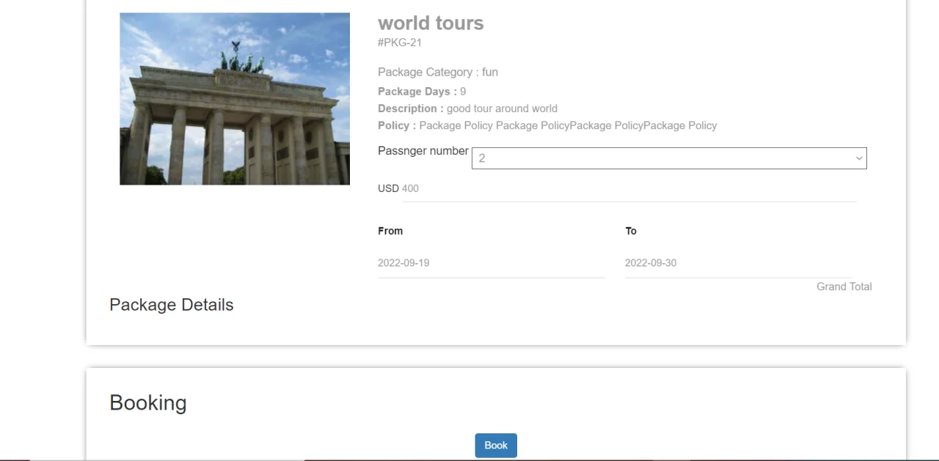Click the Brandenburg Gate package image

(x=235, y=99)
